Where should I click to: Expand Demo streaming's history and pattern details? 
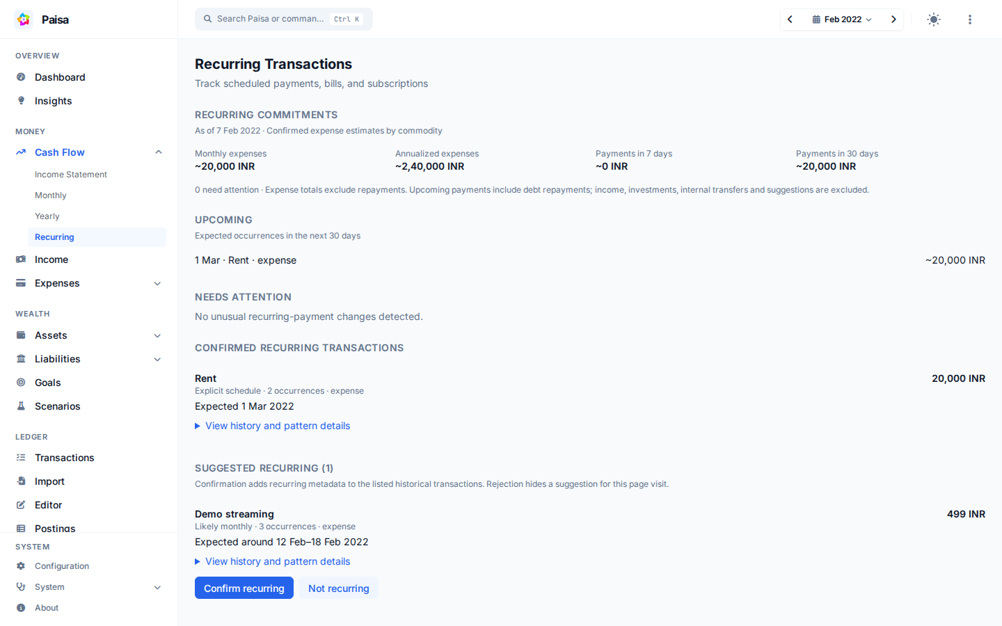273,561
